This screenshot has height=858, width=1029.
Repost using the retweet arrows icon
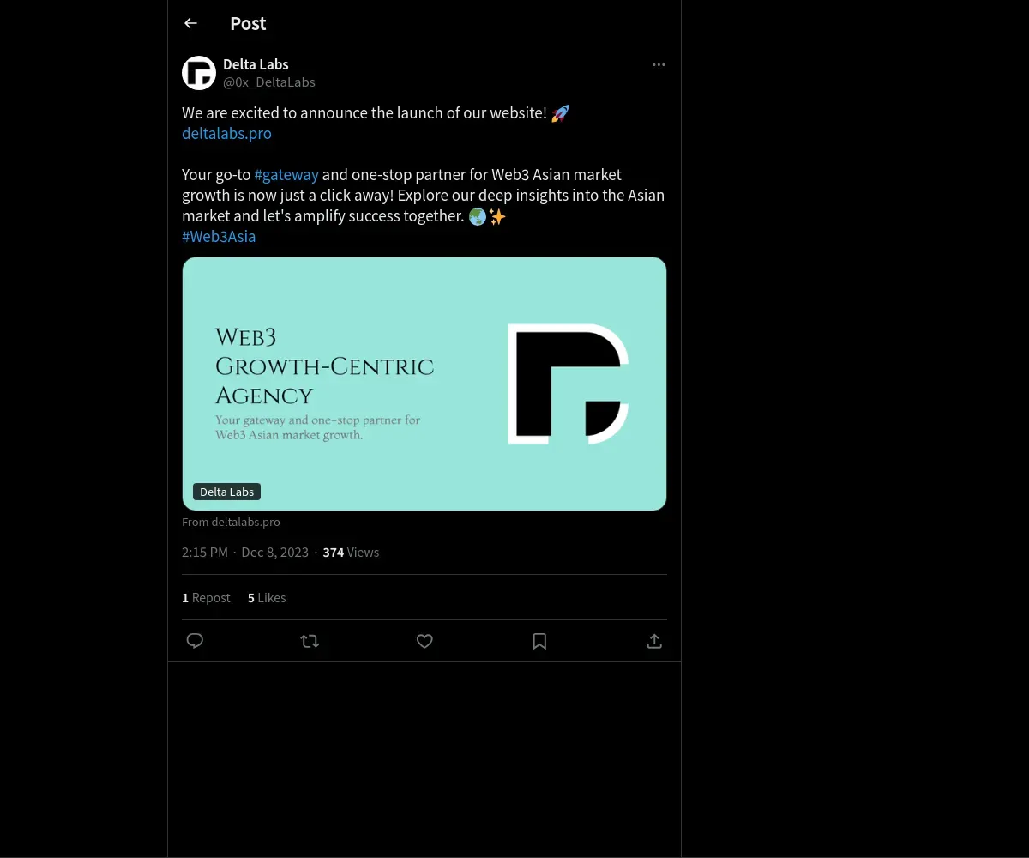(310, 641)
